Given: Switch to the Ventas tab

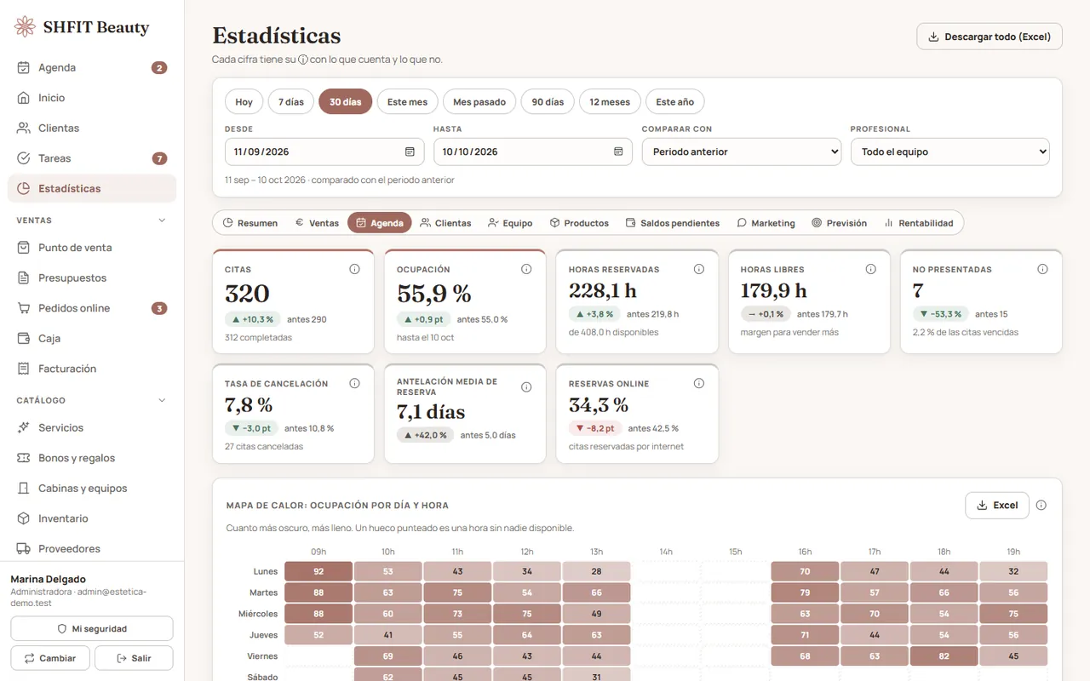Looking at the screenshot, I should (x=317, y=223).
